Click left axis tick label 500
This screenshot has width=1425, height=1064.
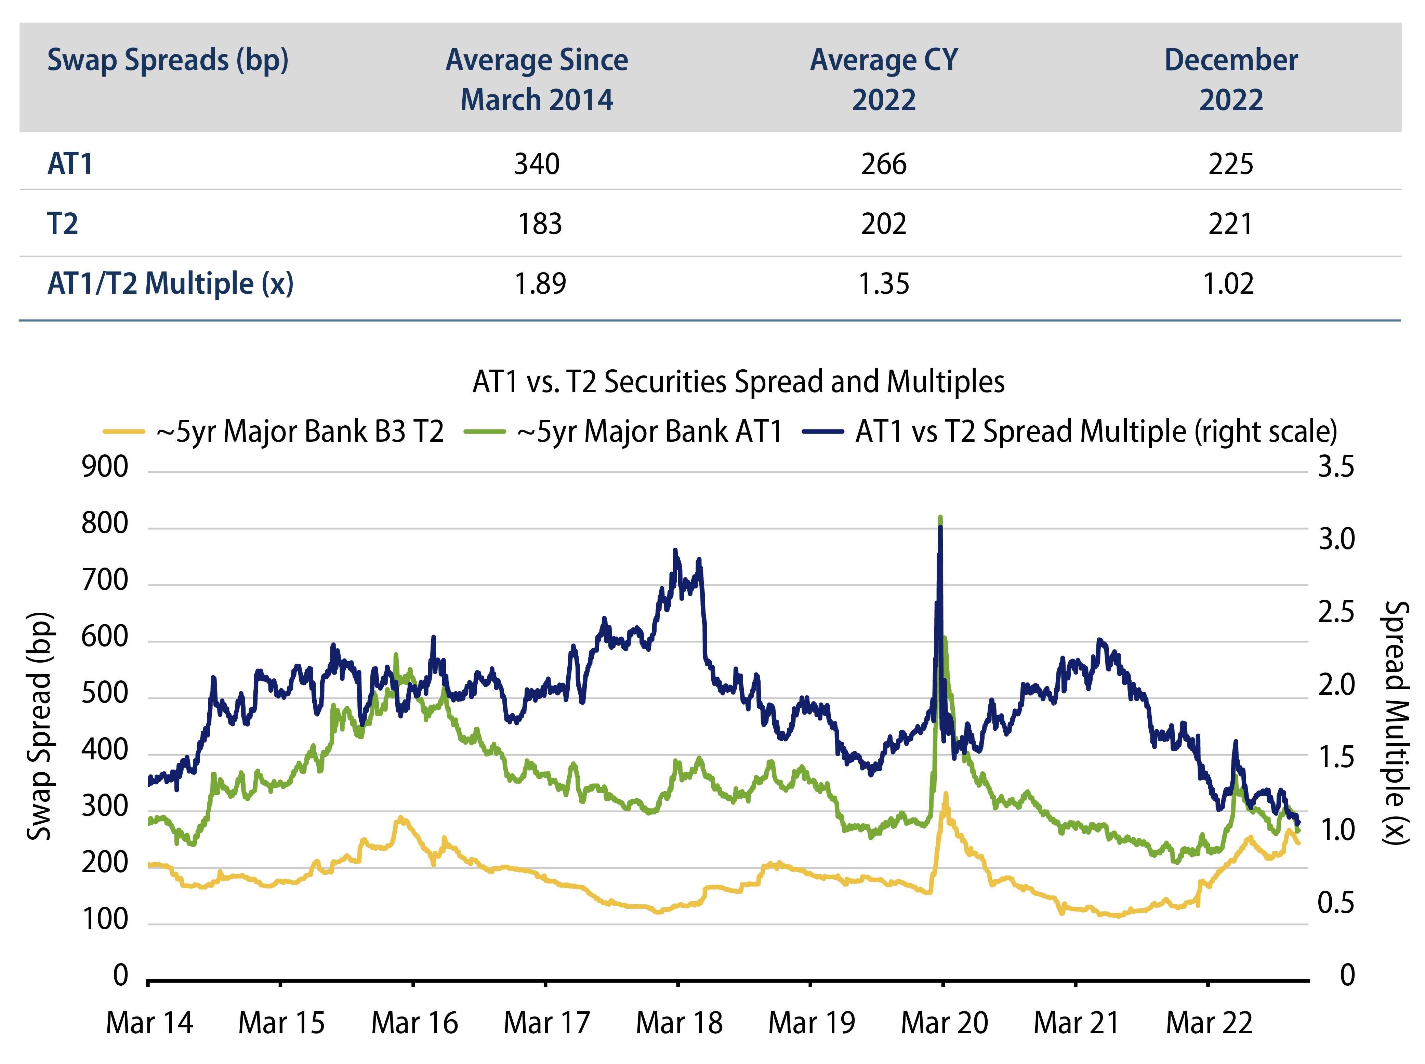coord(105,693)
